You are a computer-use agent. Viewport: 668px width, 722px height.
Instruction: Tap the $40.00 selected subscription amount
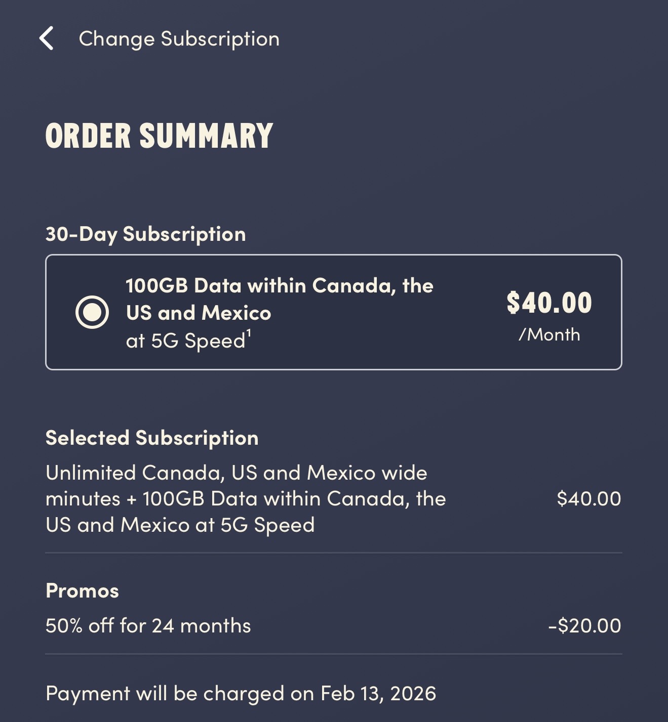click(x=588, y=499)
